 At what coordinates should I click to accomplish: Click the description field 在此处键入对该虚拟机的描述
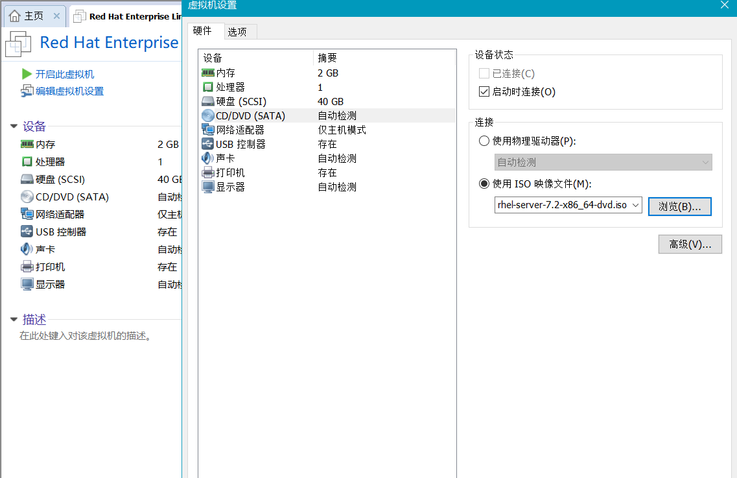85,336
